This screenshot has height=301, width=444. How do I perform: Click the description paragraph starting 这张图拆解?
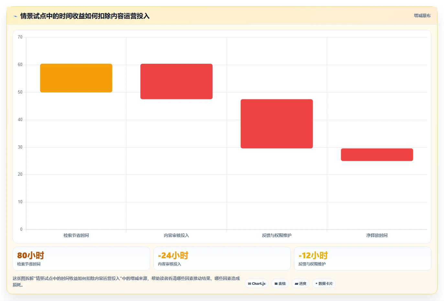pyautogui.click(x=126, y=282)
